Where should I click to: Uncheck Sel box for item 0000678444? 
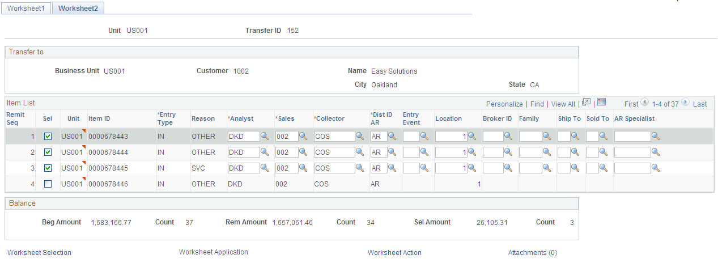click(x=48, y=152)
